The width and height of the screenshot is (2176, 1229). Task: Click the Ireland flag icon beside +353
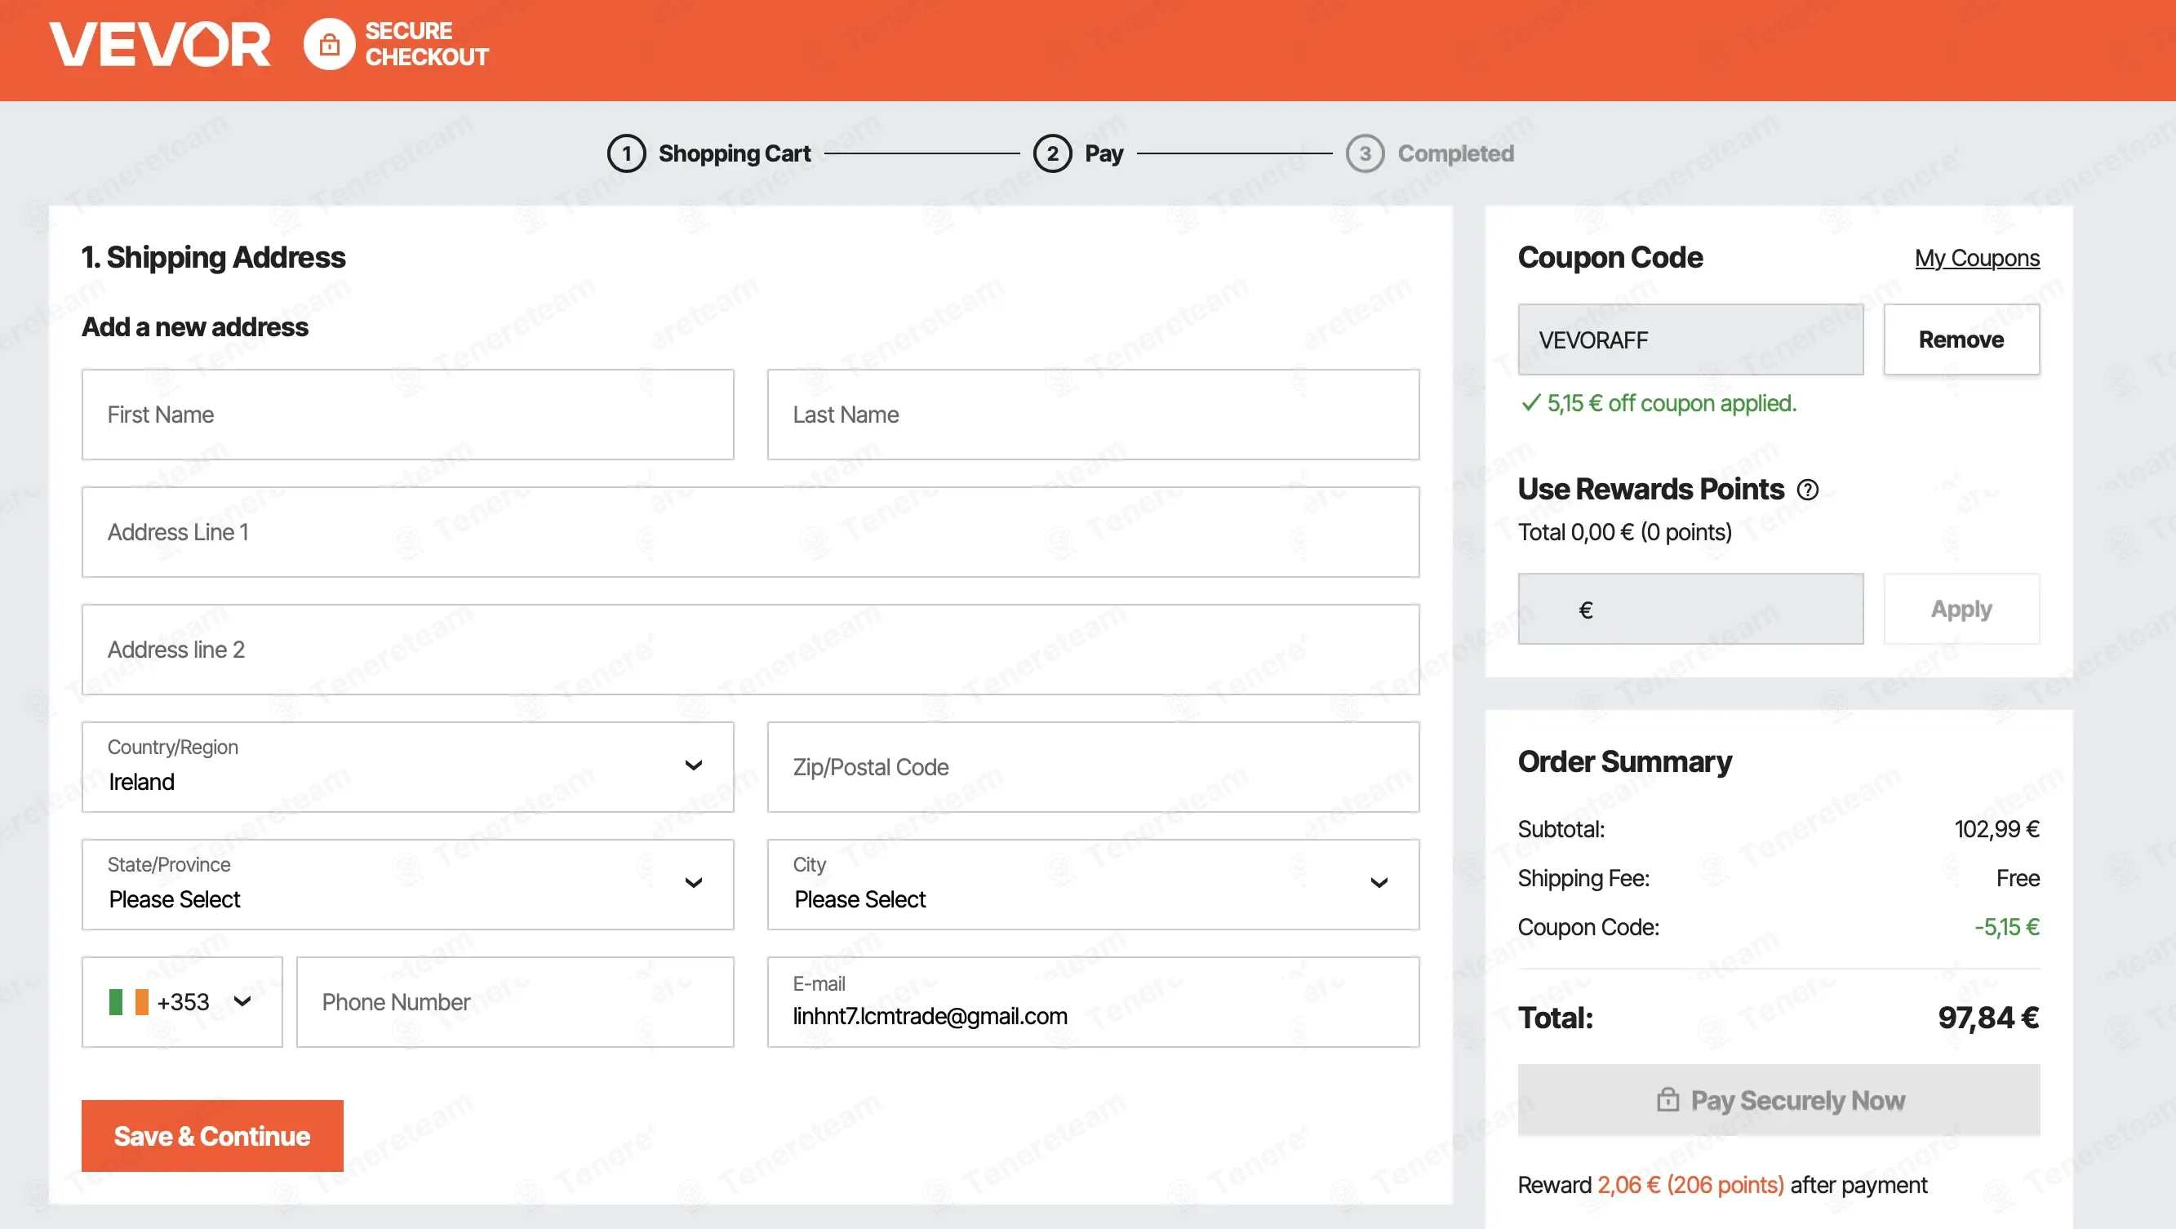[128, 1002]
